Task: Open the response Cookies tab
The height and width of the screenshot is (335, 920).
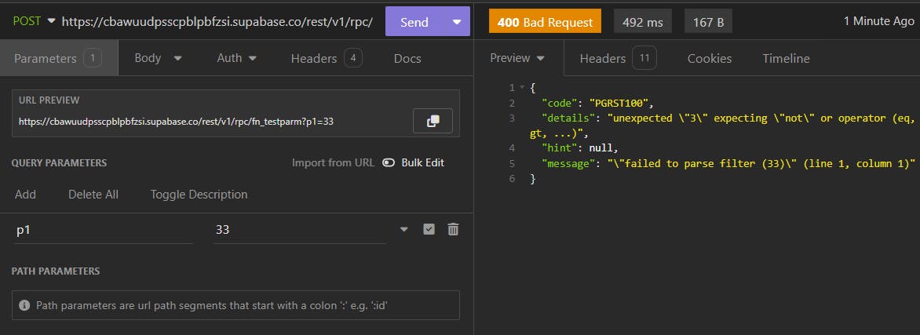Action: 709,58
